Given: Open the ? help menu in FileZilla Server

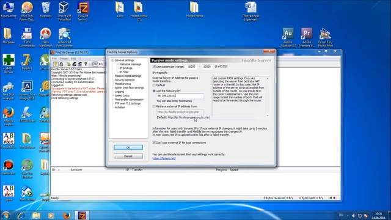Looking at the screenshot, I should tap(80, 59).
